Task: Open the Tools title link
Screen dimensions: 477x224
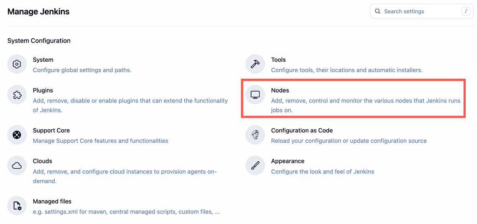Action: (278, 60)
